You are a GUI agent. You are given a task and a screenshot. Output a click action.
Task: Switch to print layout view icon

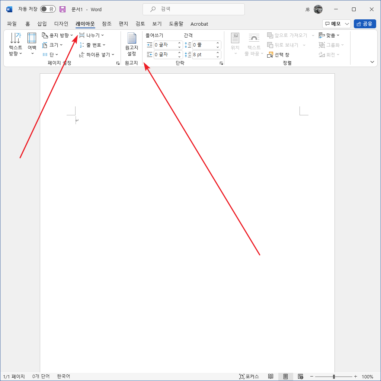click(285, 377)
